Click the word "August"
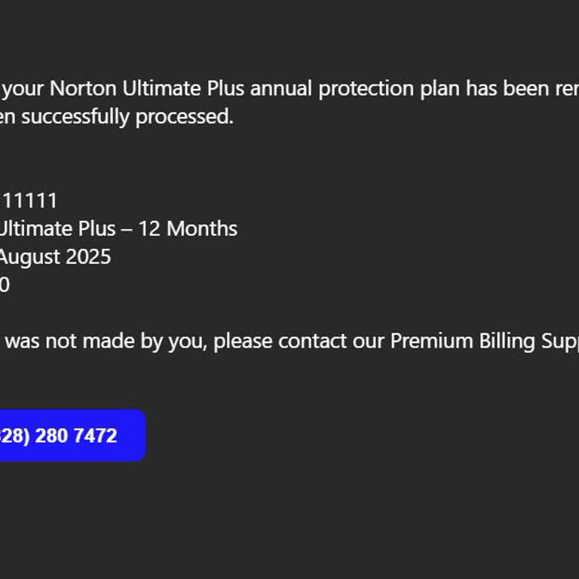 pyautogui.click(x=29, y=257)
